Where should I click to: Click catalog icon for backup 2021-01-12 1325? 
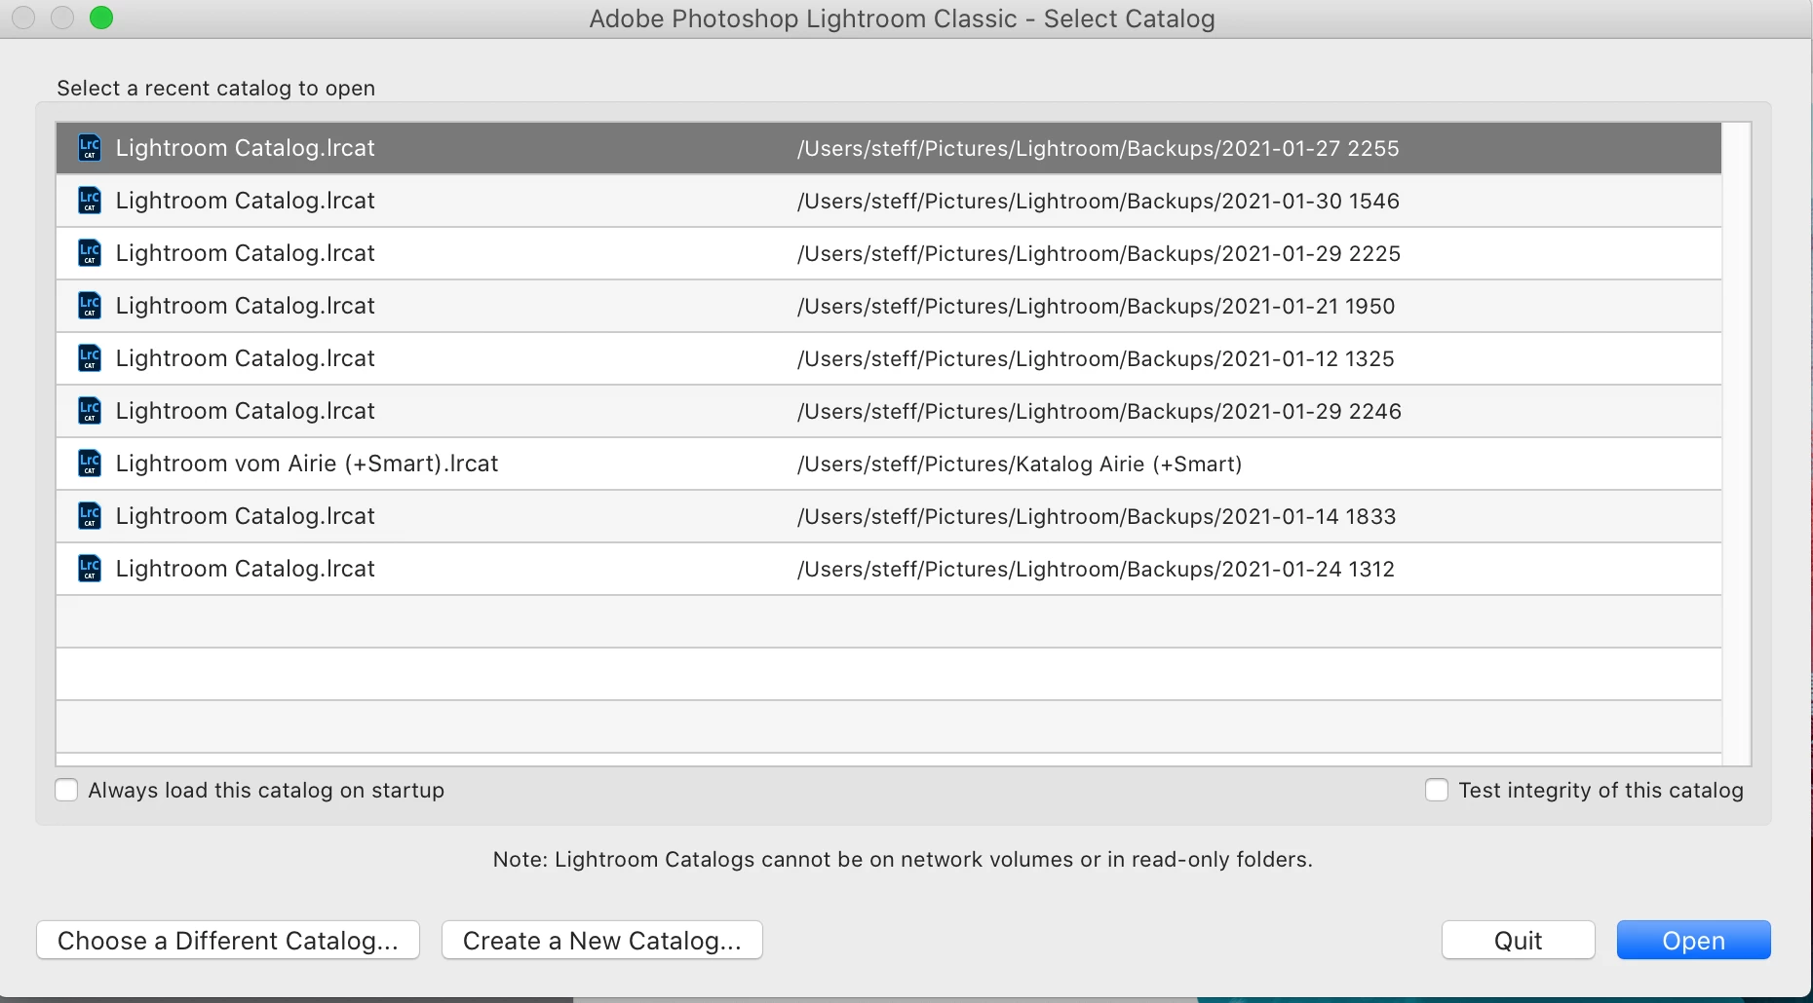(x=90, y=358)
